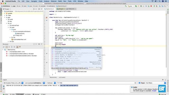This screenshot has width=169, height=95.
Task: Select myString suggestion in autocomplete popup
Action: (76, 47)
